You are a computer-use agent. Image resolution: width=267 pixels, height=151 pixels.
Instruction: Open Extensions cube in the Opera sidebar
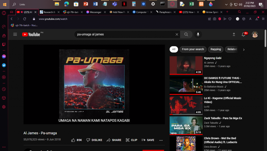(4, 98)
